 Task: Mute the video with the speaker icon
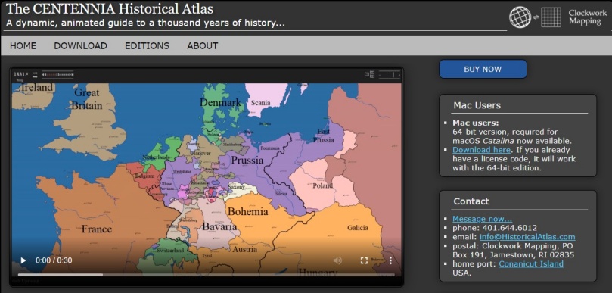[337, 260]
